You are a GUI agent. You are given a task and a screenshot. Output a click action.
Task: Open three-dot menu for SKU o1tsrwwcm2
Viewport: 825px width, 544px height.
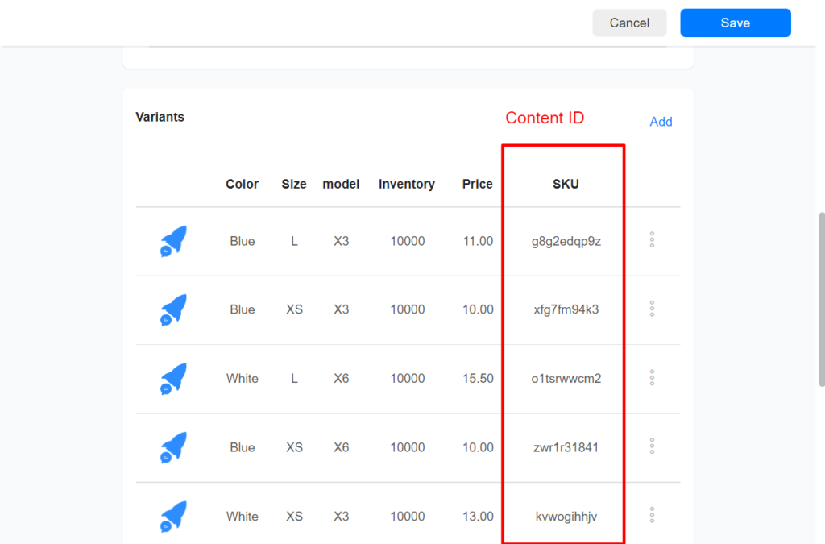click(x=652, y=378)
